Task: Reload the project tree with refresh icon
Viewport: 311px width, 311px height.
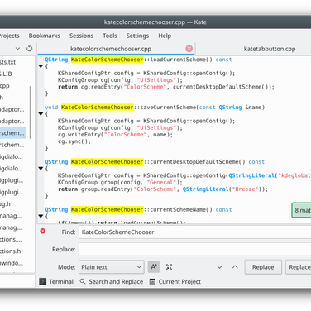Action: coord(30,49)
